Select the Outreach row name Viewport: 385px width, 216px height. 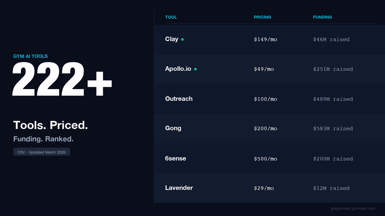coord(179,99)
